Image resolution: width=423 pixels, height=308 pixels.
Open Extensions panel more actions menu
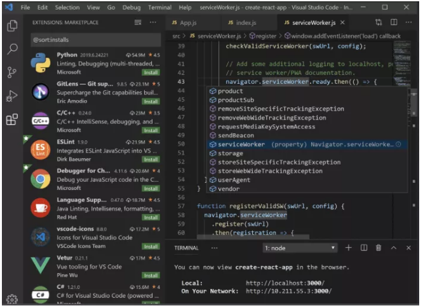[153, 22]
